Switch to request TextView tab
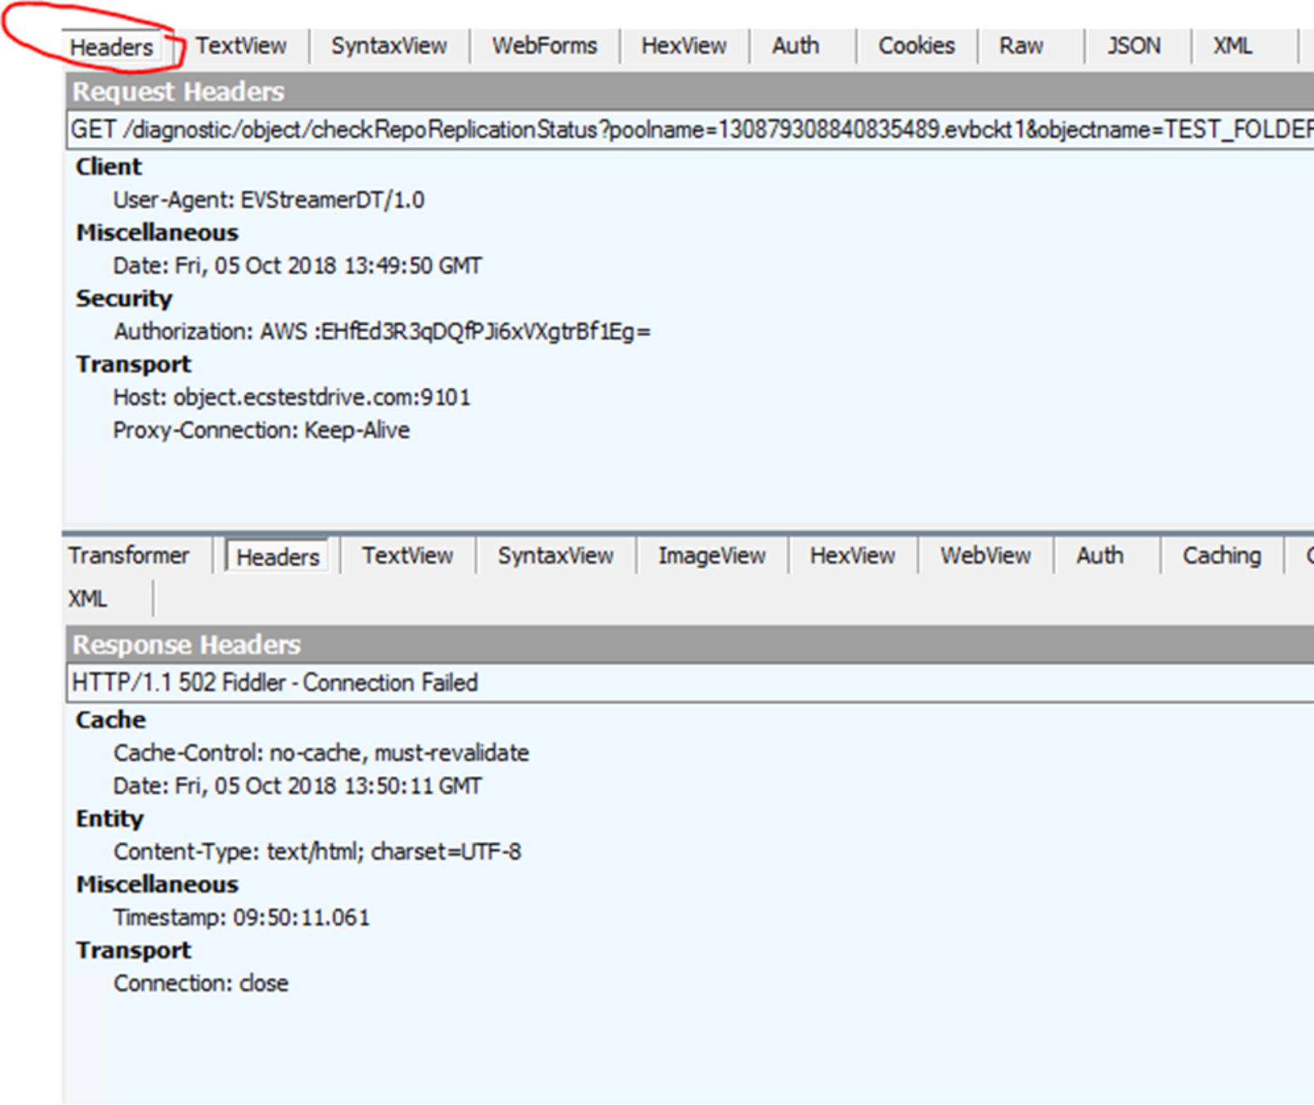 click(x=241, y=46)
